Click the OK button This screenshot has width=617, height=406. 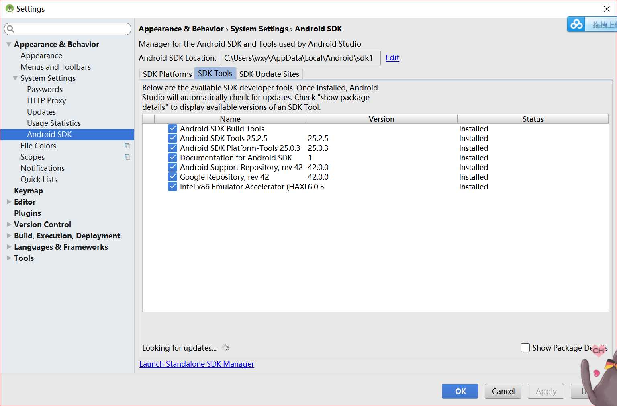(460, 391)
